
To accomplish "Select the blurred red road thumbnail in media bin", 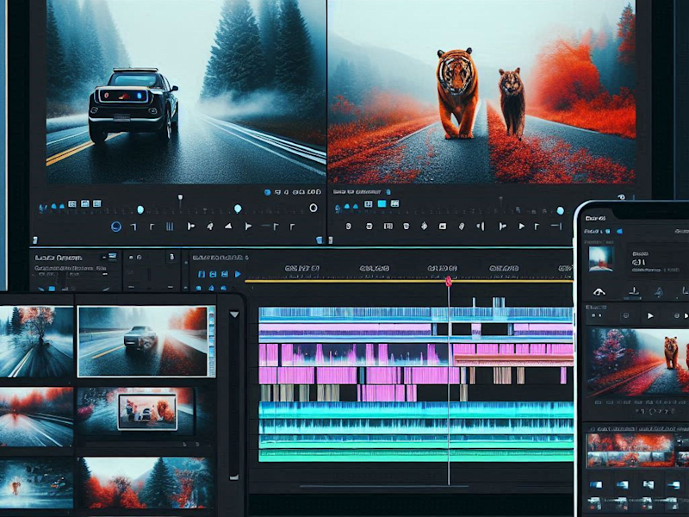I will 36,417.
